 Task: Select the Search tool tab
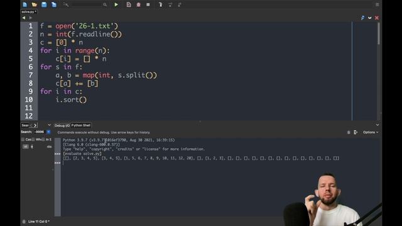(25, 126)
